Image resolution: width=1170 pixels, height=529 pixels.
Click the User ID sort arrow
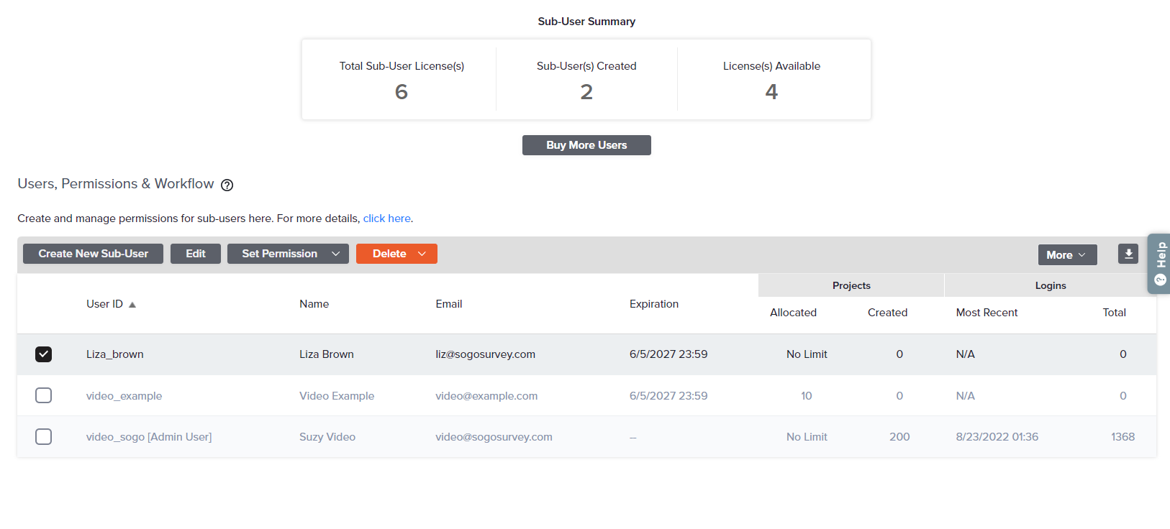click(132, 305)
